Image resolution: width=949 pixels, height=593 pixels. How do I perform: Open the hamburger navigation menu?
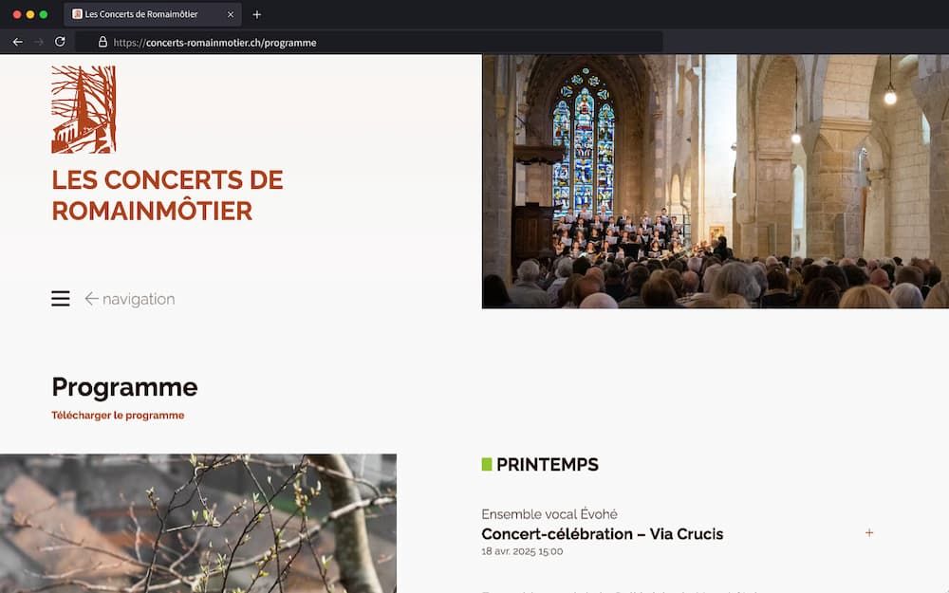pos(60,298)
